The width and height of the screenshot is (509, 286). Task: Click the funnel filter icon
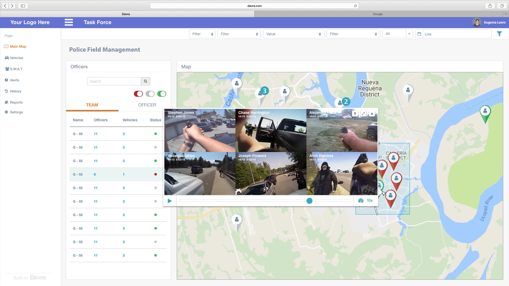(499, 34)
